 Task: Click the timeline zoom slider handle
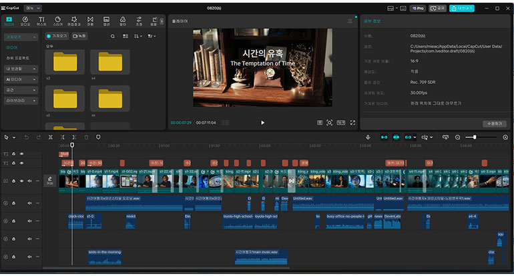pos(475,137)
